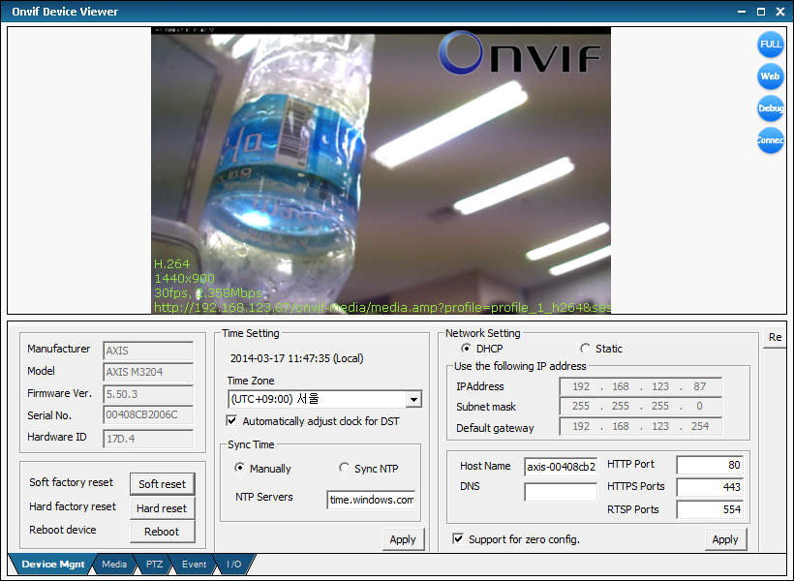Viewport: 794px width, 581px height.
Task: Click the Debug icon
Action: coord(770,108)
